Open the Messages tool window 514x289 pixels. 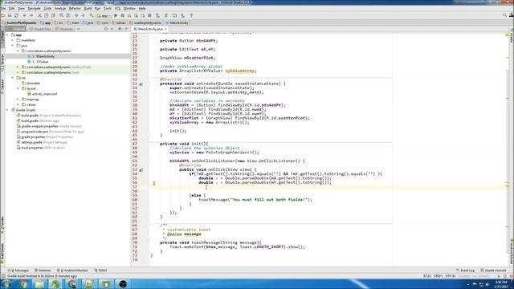(x=18, y=271)
